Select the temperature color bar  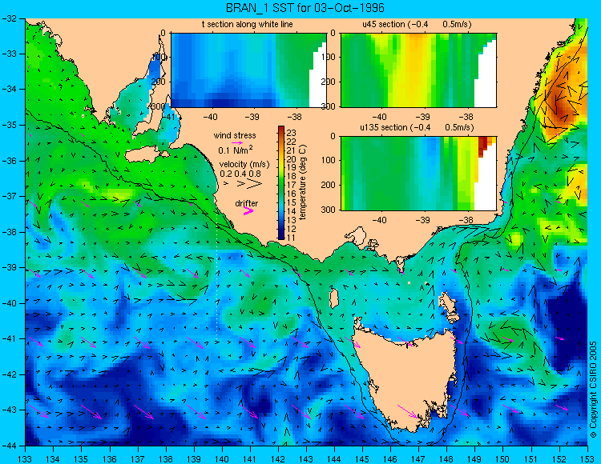coord(281,182)
